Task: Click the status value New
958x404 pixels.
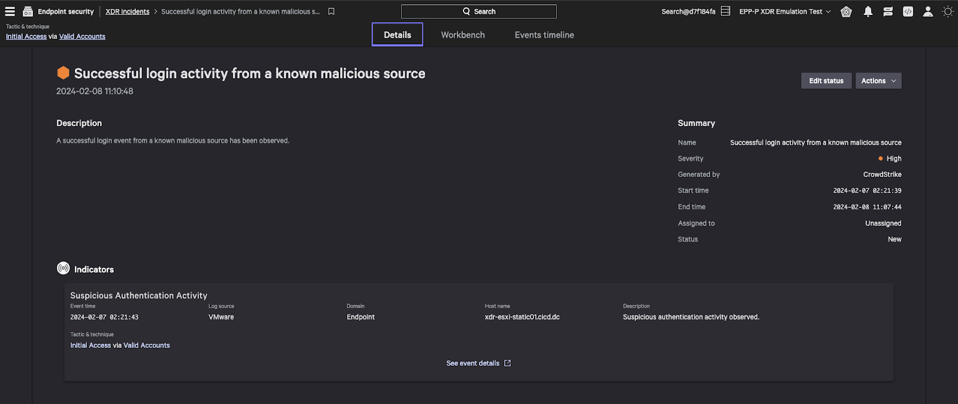Action: pyautogui.click(x=895, y=239)
